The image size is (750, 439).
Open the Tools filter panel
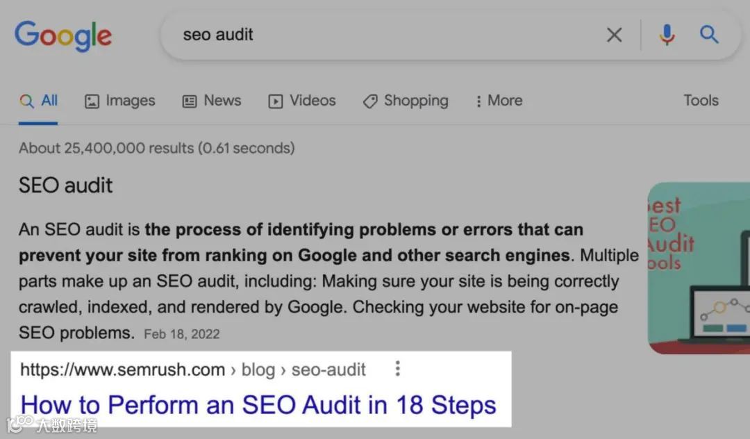700,101
